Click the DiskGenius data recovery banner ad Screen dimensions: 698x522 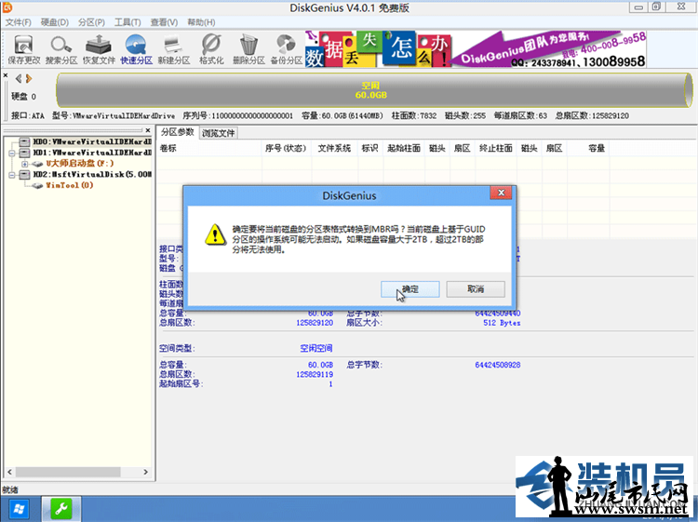[476, 49]
